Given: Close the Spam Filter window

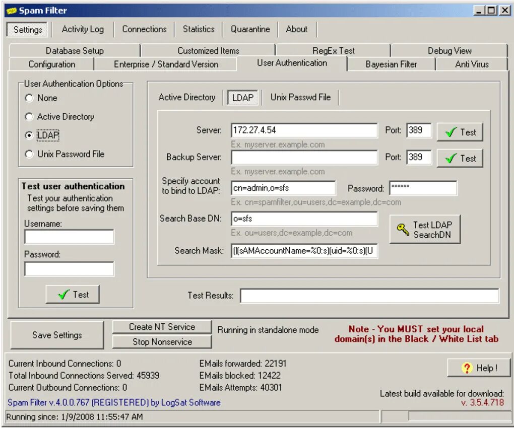Looking at the screenshot, I should pyautogui.click(x=504, y=11).
